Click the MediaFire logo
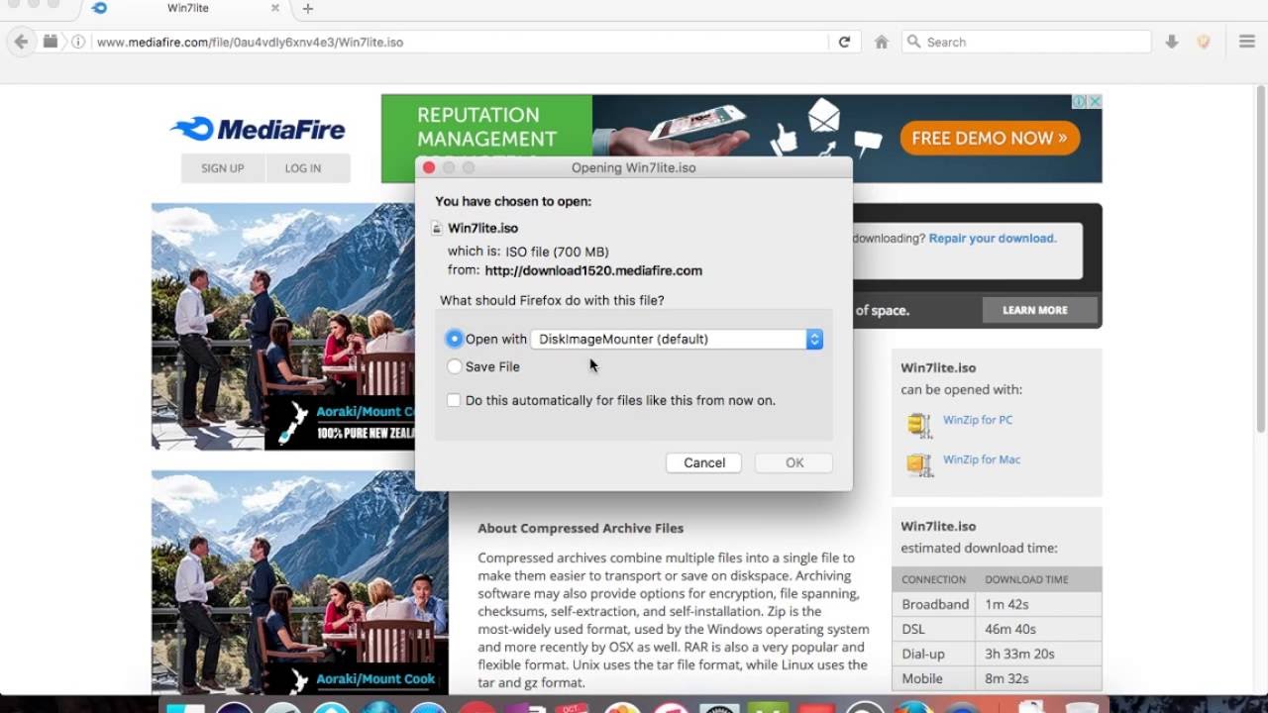This screenshot has width=1268, height=713. pos(258,129)
